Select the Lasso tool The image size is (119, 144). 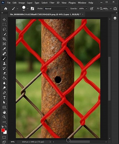pos(4,29)
